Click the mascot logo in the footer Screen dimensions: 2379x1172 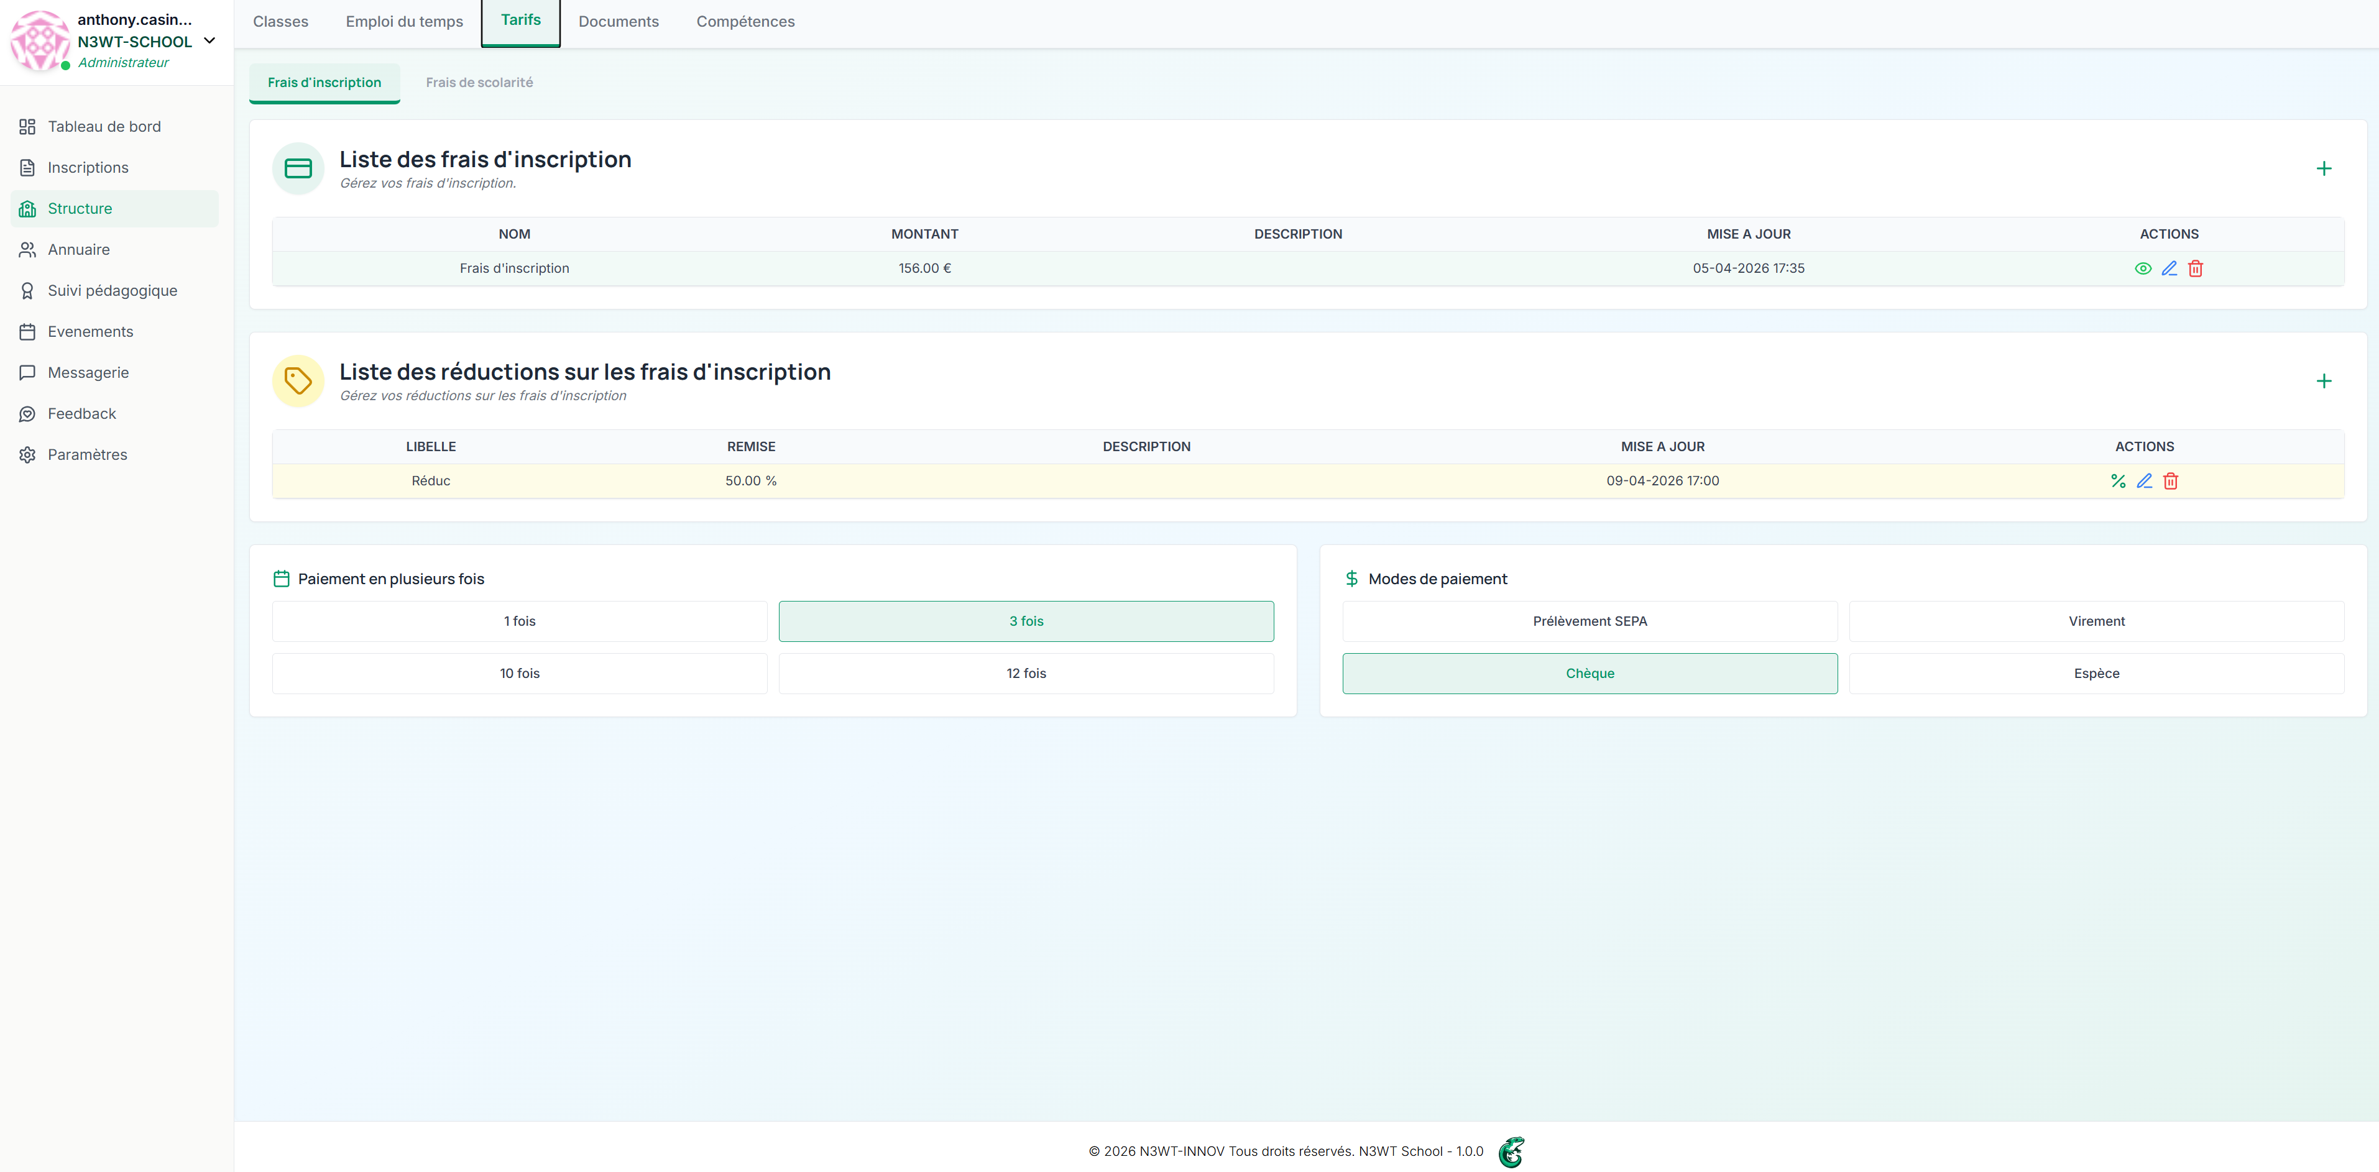pyautogui.click(x=1511, y=1151)
